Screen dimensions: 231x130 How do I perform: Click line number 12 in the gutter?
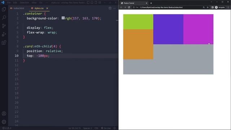(17, 65)
